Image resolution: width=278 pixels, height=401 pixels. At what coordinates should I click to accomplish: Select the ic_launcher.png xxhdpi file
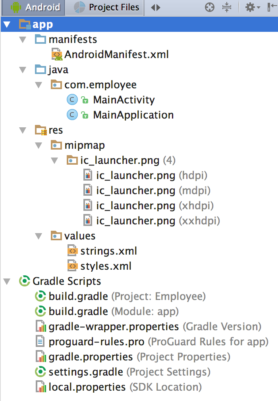[x=135, y=221]
